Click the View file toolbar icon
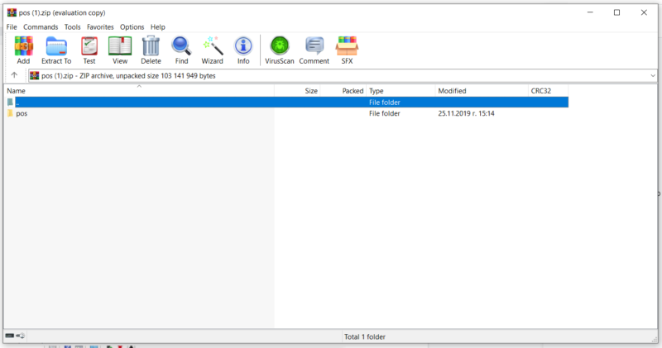Image resolution: width=662 pixels, height=348 pixels. click(x=120, y=50)
